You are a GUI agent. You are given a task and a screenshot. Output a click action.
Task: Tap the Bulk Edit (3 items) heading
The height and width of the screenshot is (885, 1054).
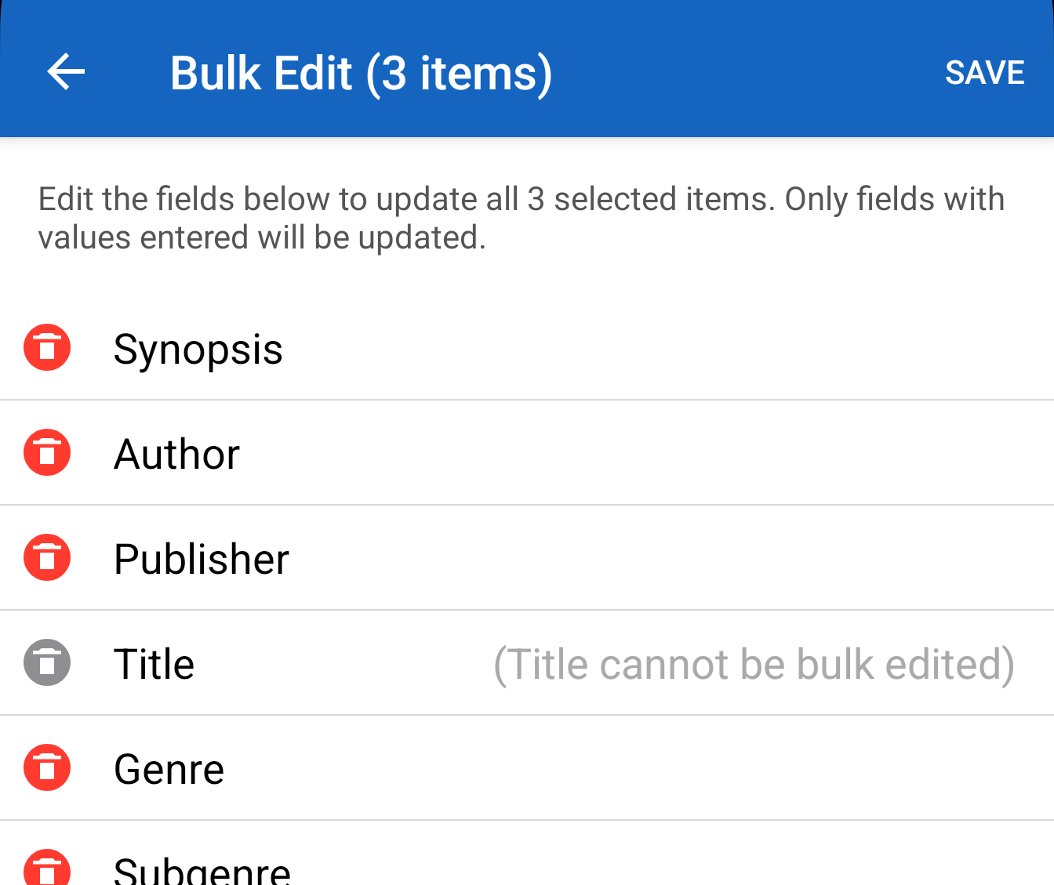361,73
